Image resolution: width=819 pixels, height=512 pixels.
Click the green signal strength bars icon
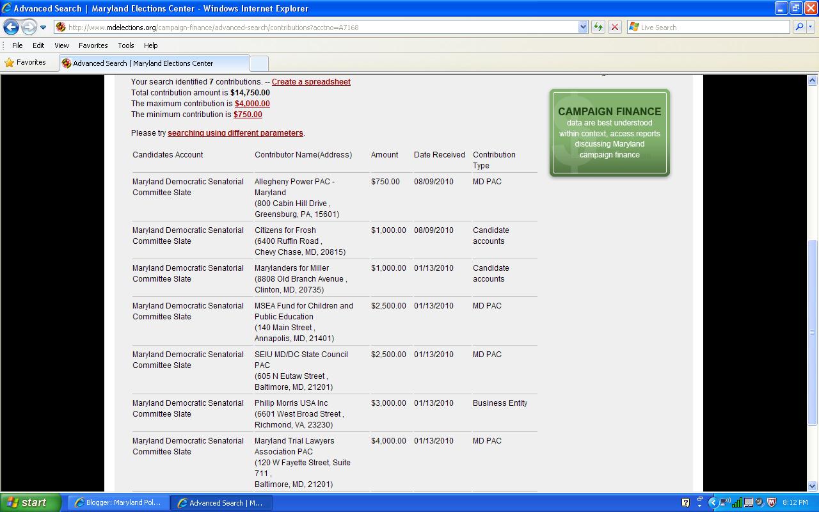click(737, 502)
